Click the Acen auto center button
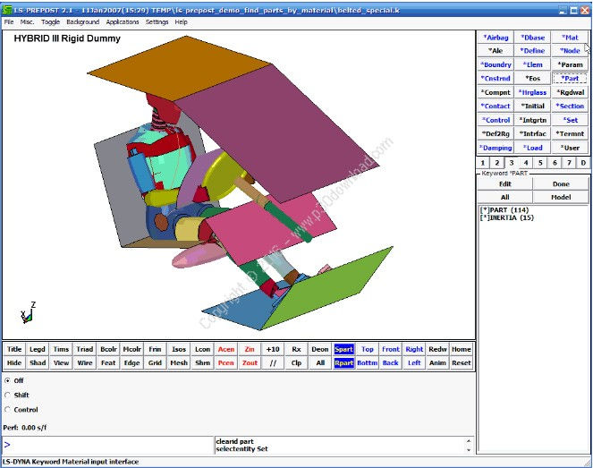Viewport: 593px width, 468px height. click(x=226, y=349)
